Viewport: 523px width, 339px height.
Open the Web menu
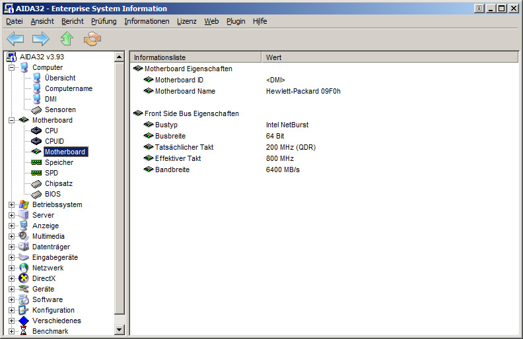(x=211, y=21)
